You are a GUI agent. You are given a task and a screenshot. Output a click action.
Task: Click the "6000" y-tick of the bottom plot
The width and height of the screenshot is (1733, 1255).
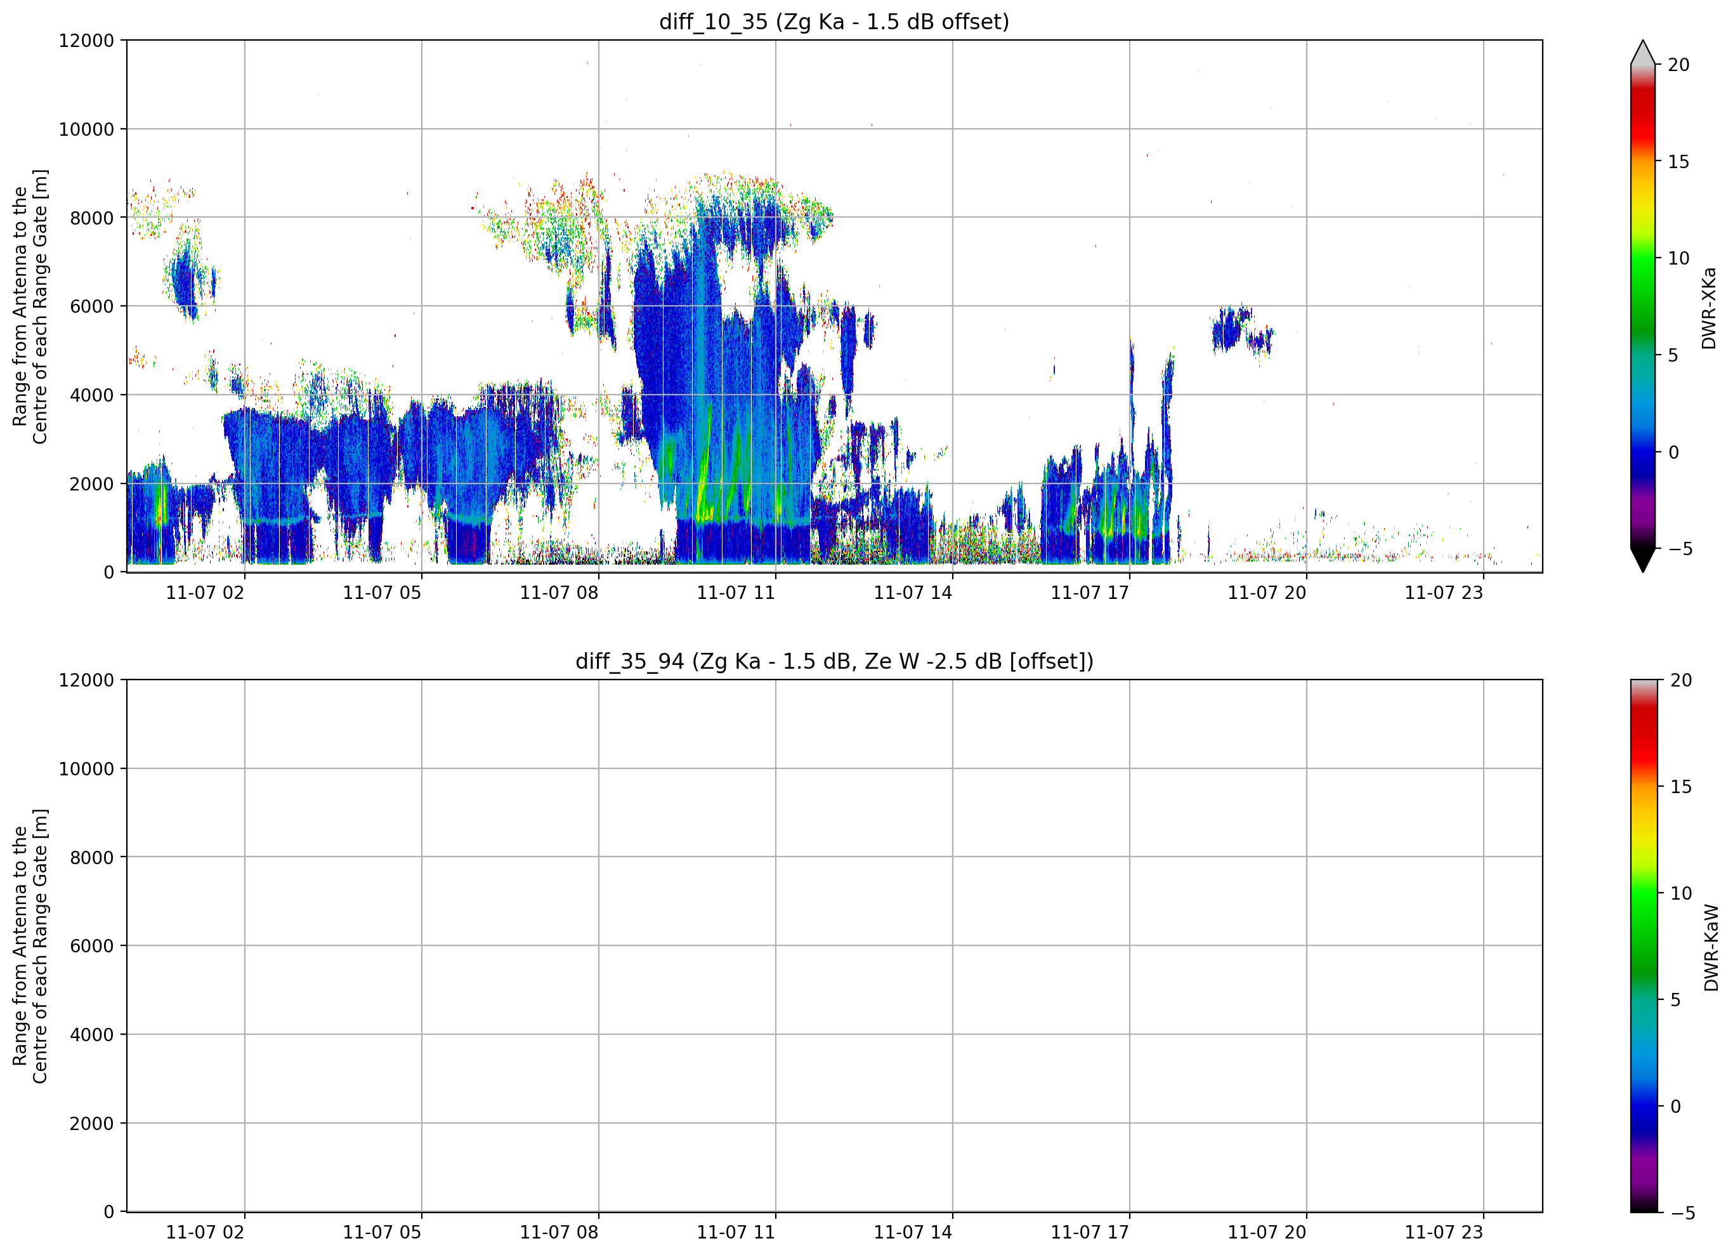pos(92,946)
